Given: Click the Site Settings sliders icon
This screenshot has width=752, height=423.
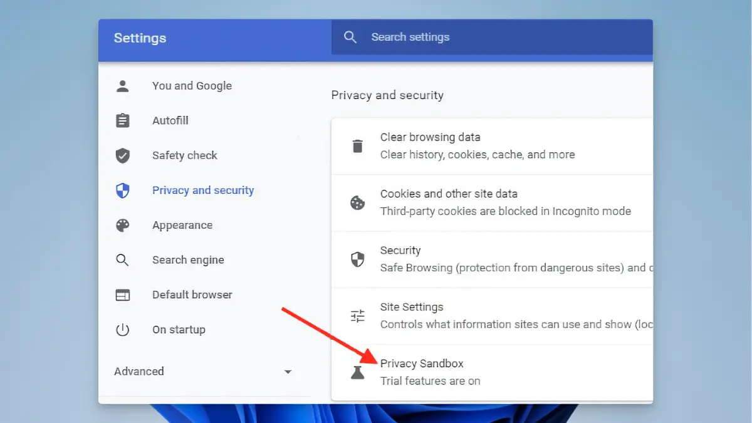Looking at the screenshot, I should (358, 316).
